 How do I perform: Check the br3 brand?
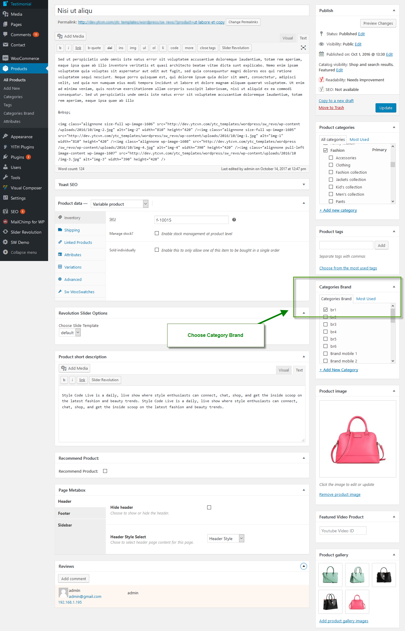coord(325,324)
